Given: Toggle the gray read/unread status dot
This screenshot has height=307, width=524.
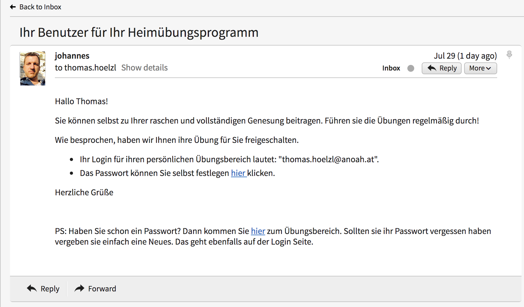Looking at the screenshot, I should 411,68.
